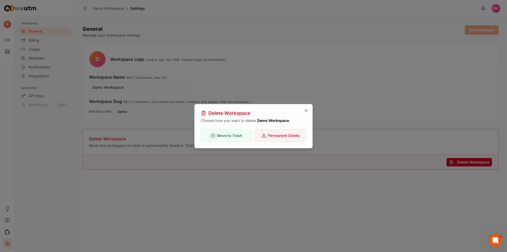Click the workspace logo D image

coord(97,59)
